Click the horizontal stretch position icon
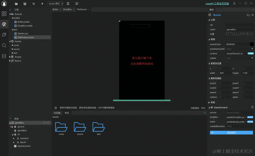Screen dimensions: 255x156 pyautogui.click(x=244, y=34)
